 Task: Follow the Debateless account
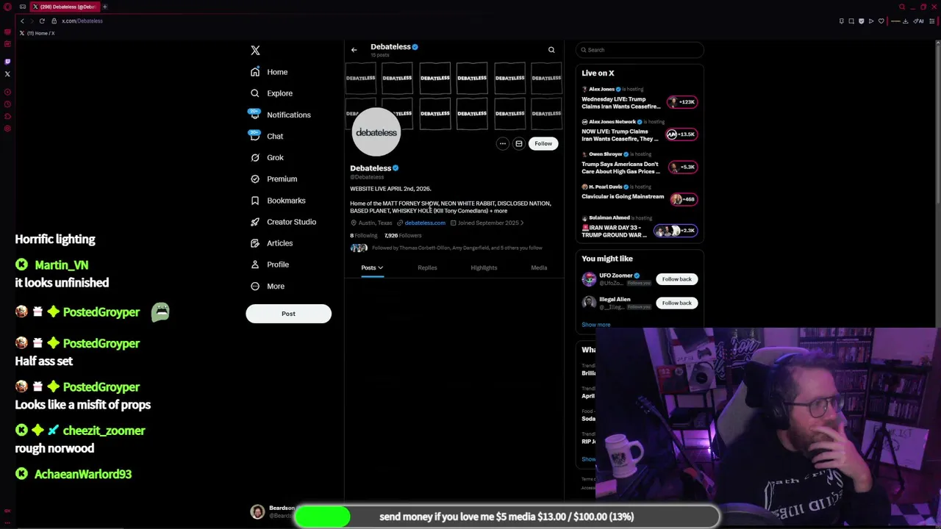click(x=543, y=144)
